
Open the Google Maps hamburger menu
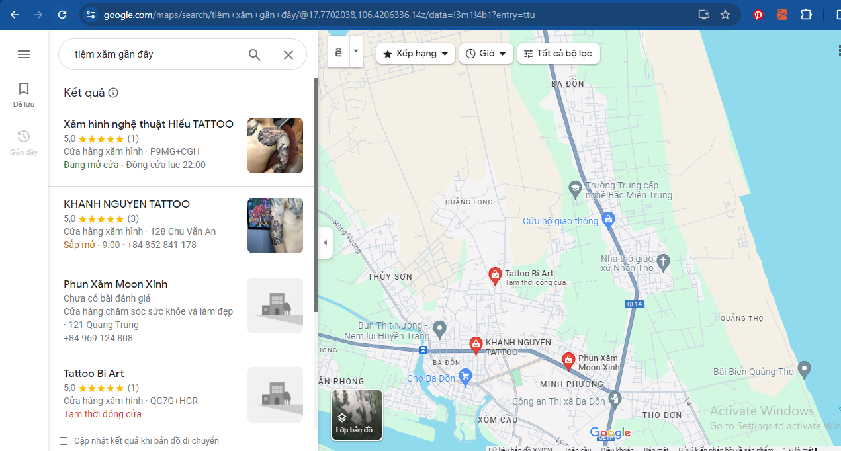click(x=24, y=54)
